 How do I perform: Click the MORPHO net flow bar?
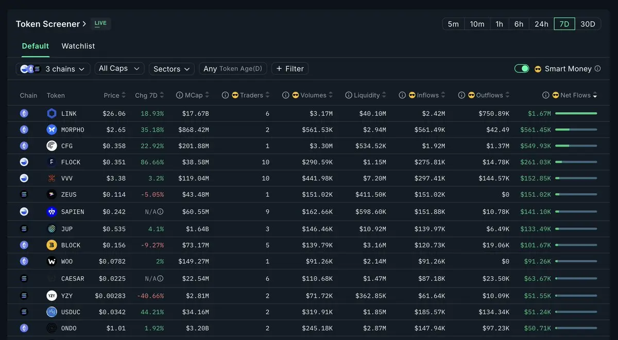coord(576,130)
